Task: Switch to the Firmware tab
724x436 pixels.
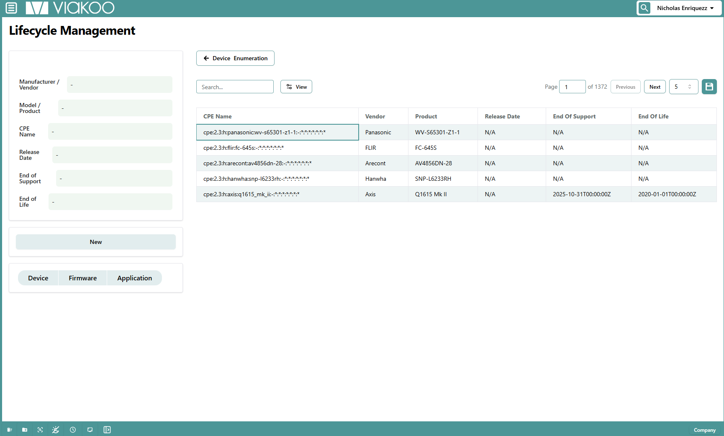Action: 82,278
